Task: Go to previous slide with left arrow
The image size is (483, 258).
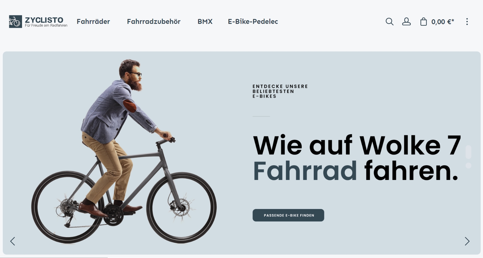Action: [13, 241]
